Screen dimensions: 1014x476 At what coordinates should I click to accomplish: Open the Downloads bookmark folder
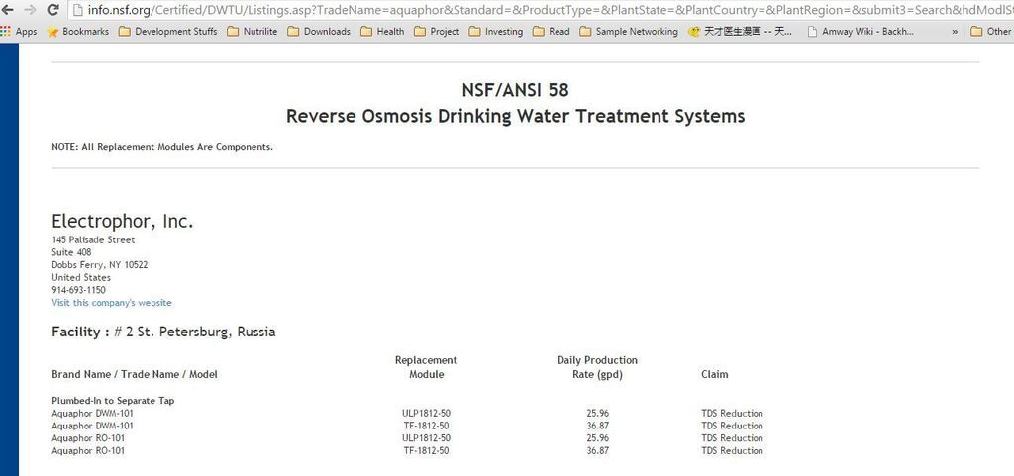pos(319,31)
